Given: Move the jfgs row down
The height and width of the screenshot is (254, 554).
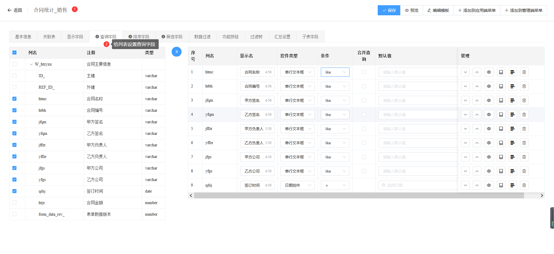Looking at the screenshot, I should pyautogui.click(x=465, y=157).
